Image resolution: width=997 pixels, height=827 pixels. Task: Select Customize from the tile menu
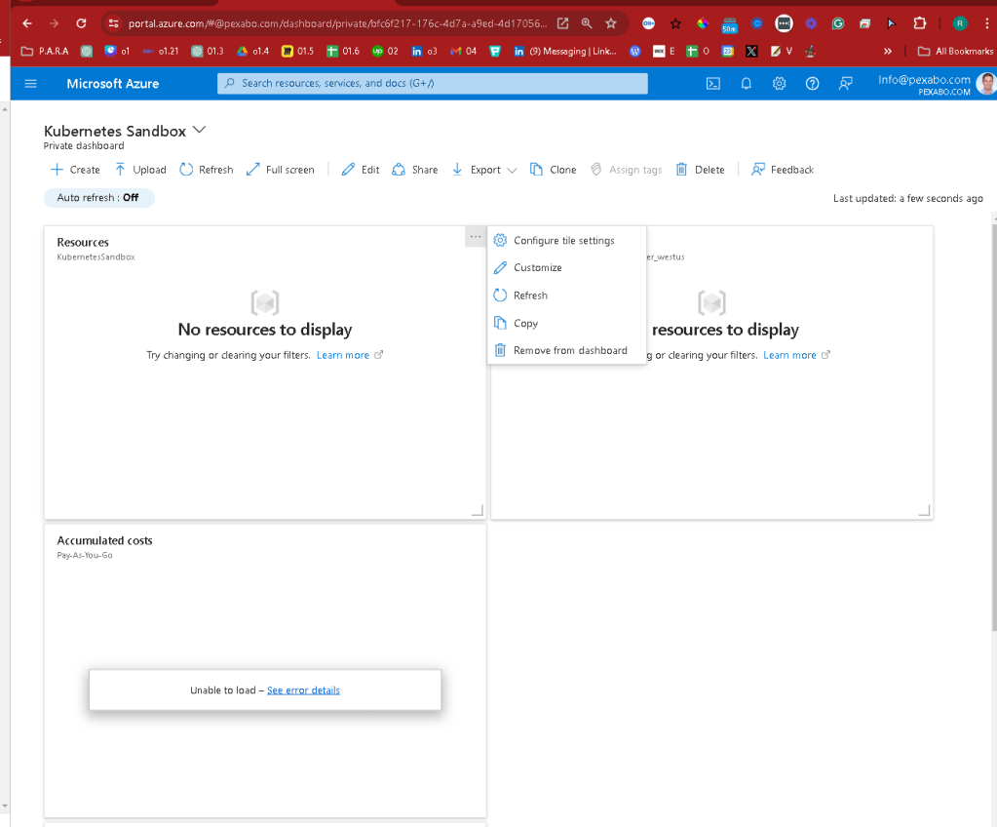point(566,268)
